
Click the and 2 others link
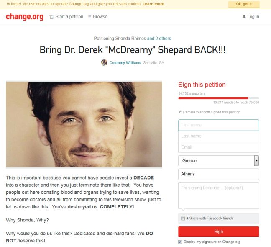159,39
